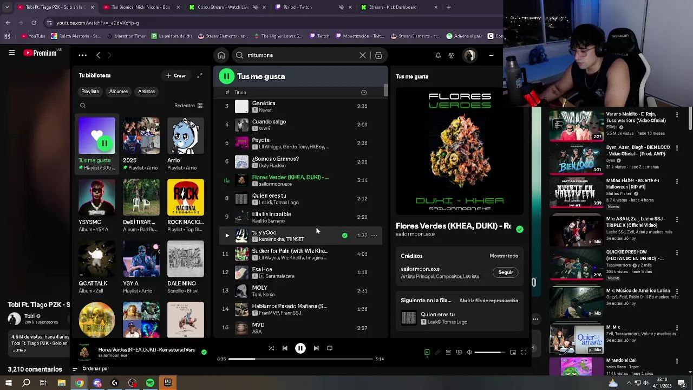Seek on the song progress bar
This screenshot has width=693, height=390.
pos(300,359)
